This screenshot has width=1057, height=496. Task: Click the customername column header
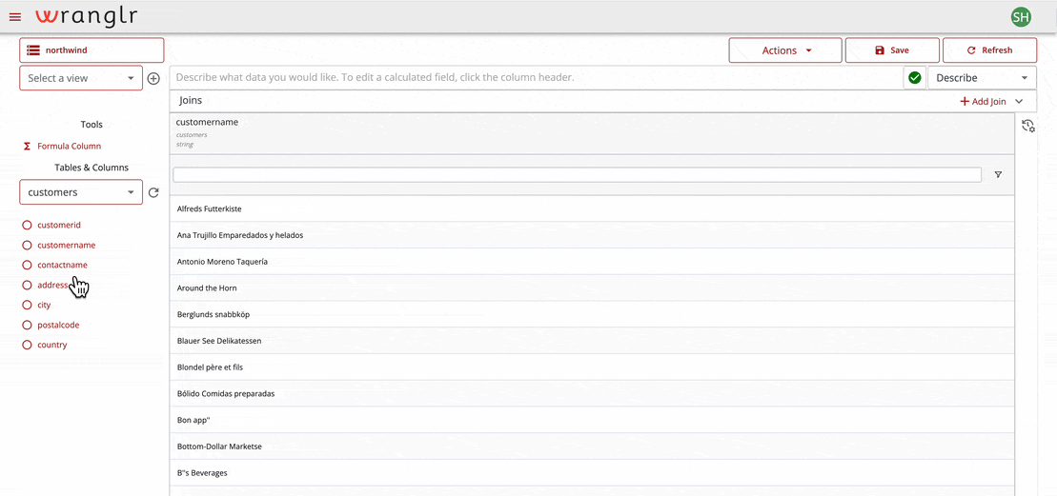pyautogui.click(x=592, y=134)
